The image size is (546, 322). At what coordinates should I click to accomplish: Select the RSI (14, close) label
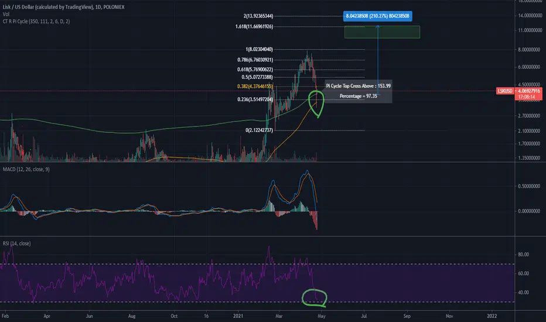click(x=17, y=244)
